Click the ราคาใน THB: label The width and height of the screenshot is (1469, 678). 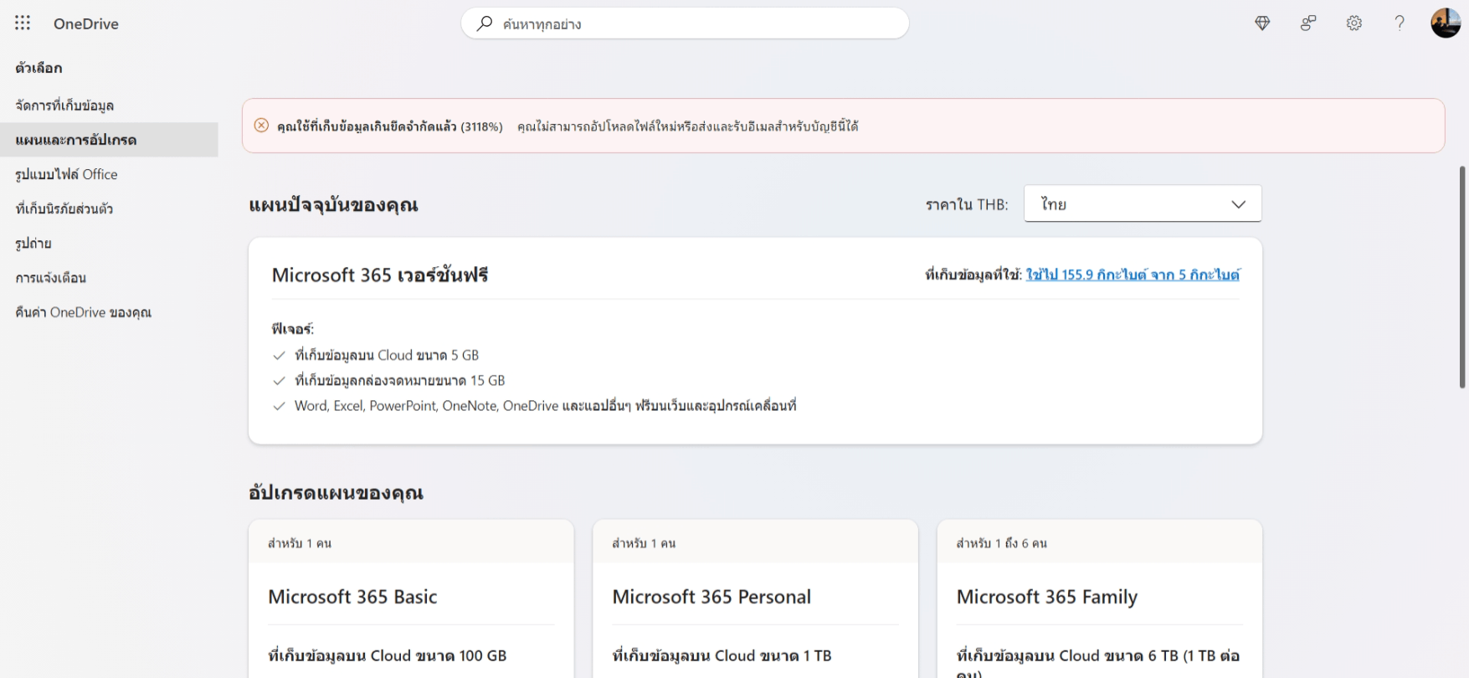pyautogui.click(x=967, y=204)
